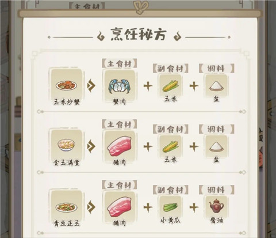Open the 青丝连玉 dish icon
276x238 pixels.
coord(66,207)
